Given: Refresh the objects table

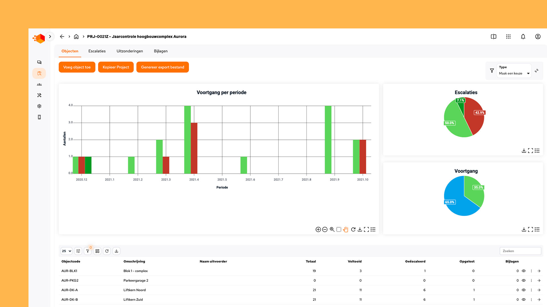Looking at the screenshot, I should [x=107, y=251].
